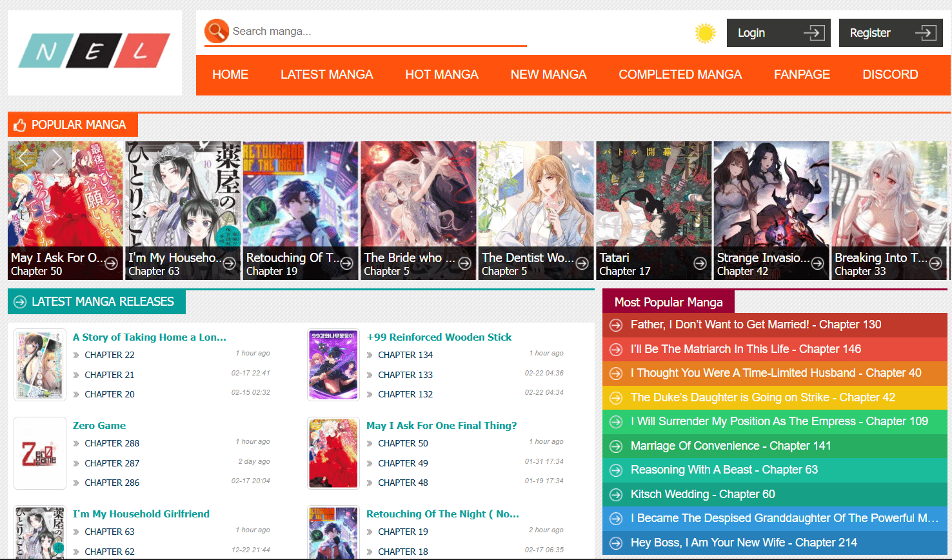Open the DISCORD menu item
Viewport: 952px width, 560px height.
pos(890,75)
